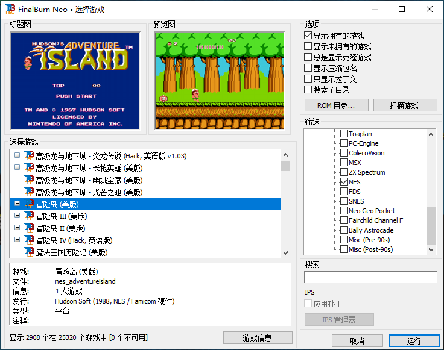Toggle 显示拥有的游戏 checkbox
The height and width of the screenshot is (350, 444).
click(x=308, y=36)
